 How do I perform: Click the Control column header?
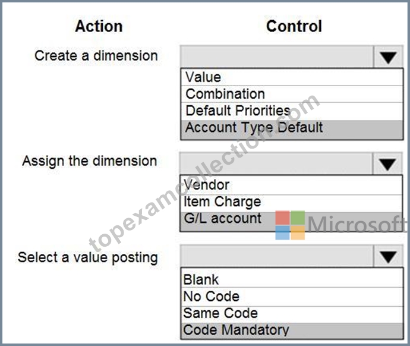pyautogui.click(x=294, y=26)
